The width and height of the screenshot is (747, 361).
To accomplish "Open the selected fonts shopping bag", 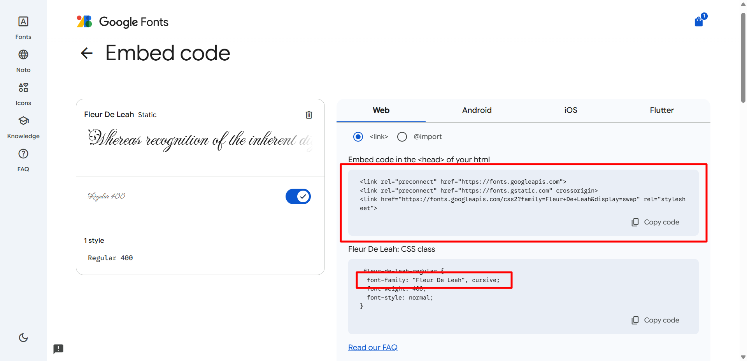I will point(699,21).
